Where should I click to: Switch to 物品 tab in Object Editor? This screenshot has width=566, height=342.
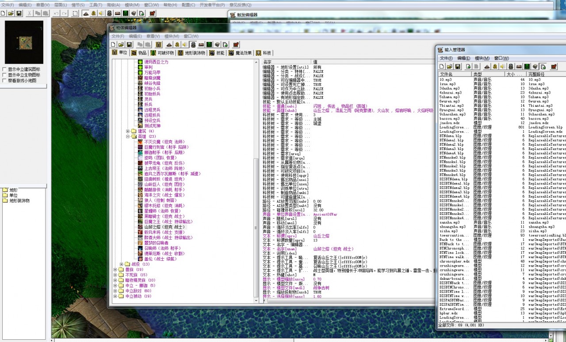point(138,53)
